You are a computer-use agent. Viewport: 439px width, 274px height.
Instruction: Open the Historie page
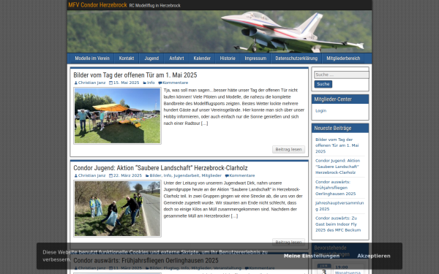228,58
